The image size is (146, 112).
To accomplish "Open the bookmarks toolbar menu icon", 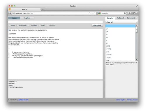I will click(135, 13).
